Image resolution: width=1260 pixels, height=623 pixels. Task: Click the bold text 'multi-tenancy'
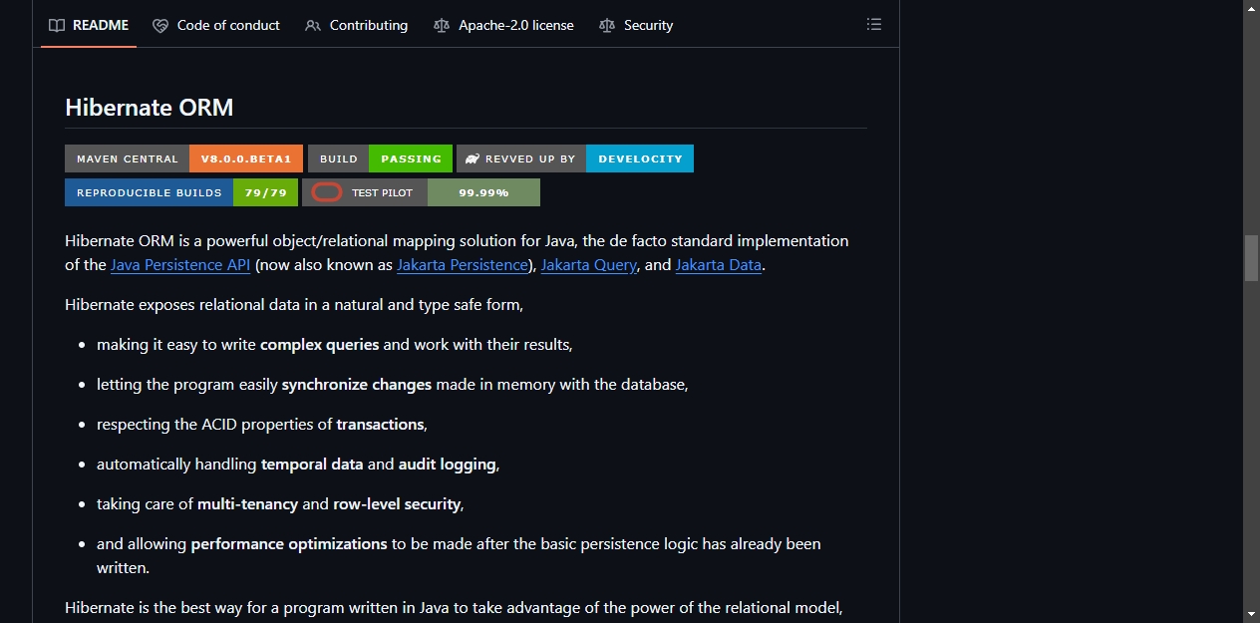click(248, 504)
